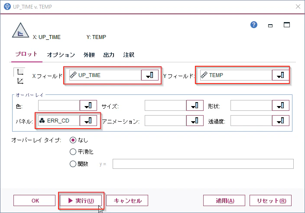Maximize the dialog with the large window icon

pyautogui.click(x=286, y=25)
